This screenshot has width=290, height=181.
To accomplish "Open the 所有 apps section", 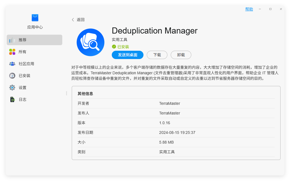I will pyautogui.click(x=34, y=52).
